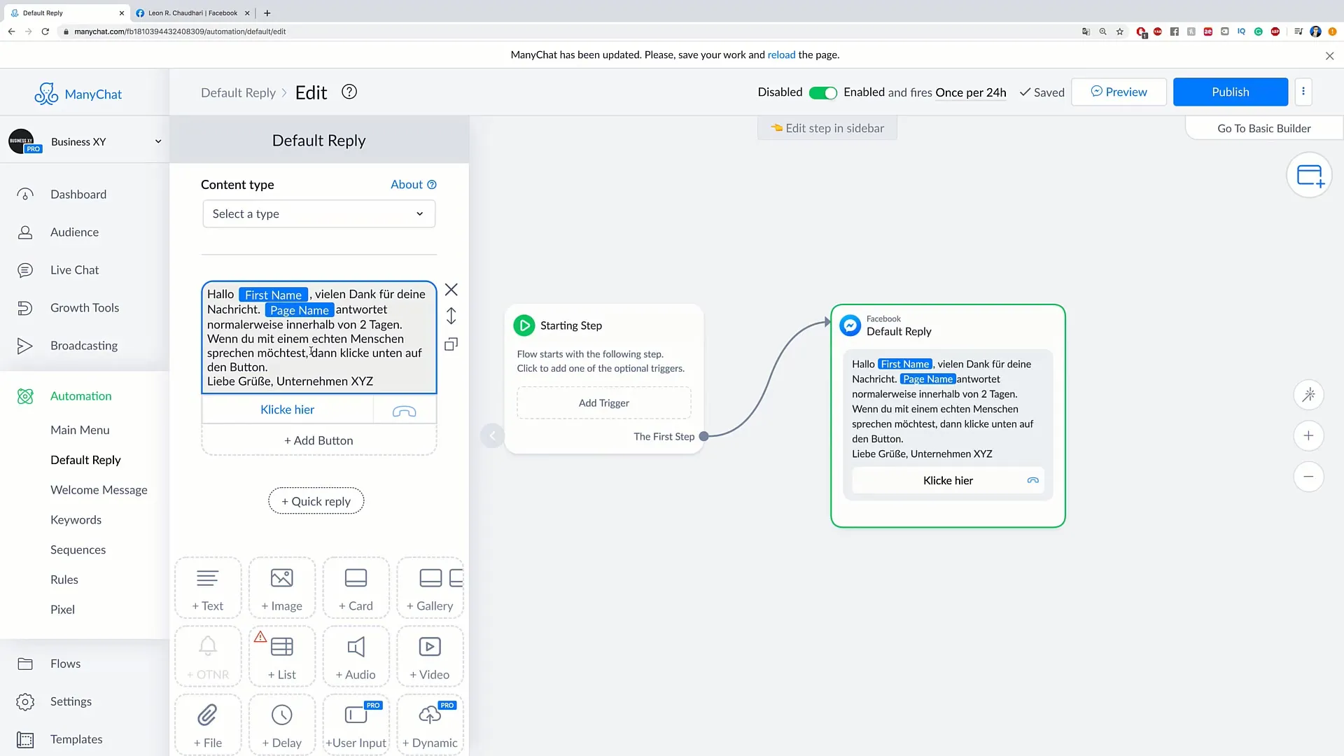1344x756 pixels.
Task: Enable the automation flow toggle
Action: pyautogui.click(x=822, y=92)
